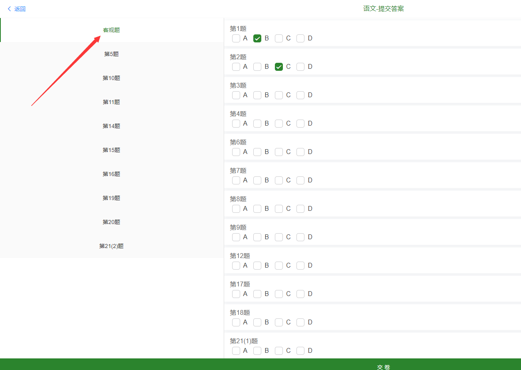This screenshot has width=521, height=370.
Task: Check option B for 第12题
Action: click(x=257, y=266)
